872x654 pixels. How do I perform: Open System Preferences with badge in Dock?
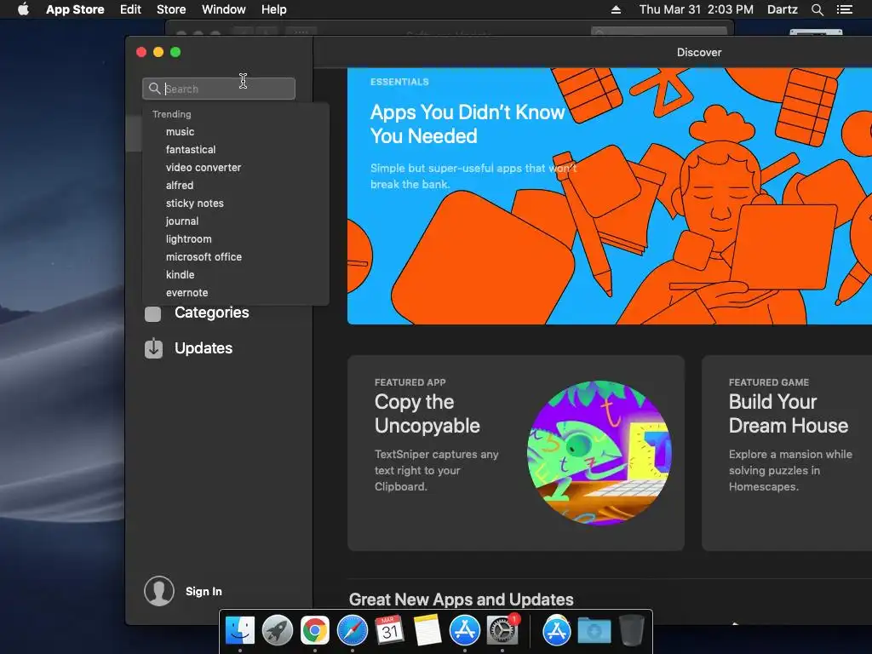(x=502, y=630)
